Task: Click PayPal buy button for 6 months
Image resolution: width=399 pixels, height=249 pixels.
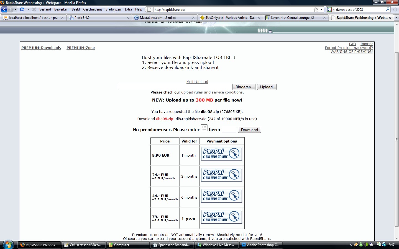Action: [221, 196]
